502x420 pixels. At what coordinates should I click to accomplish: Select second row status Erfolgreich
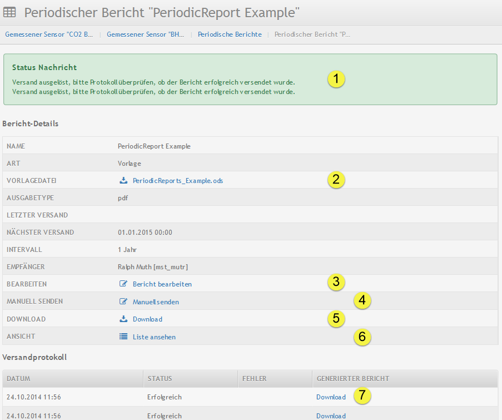point(164,416)
